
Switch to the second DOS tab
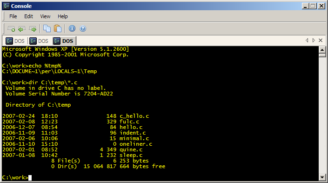39,41
